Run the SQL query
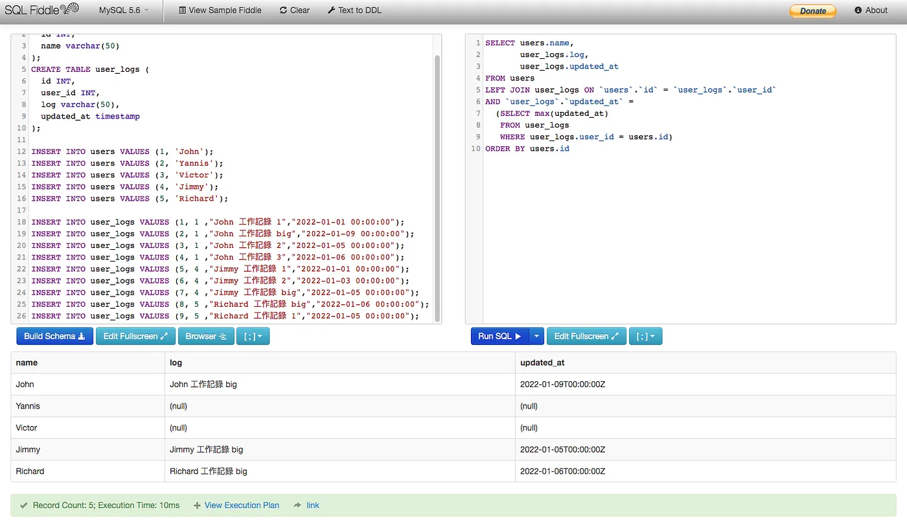Screen dimensions: 907x523 (499, 336)
